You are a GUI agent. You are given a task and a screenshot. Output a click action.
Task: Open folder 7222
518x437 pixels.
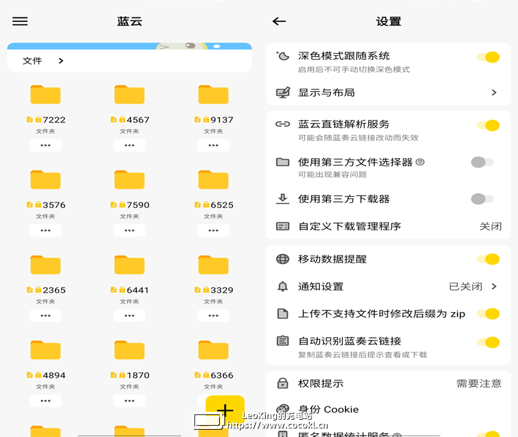(45, 94)
